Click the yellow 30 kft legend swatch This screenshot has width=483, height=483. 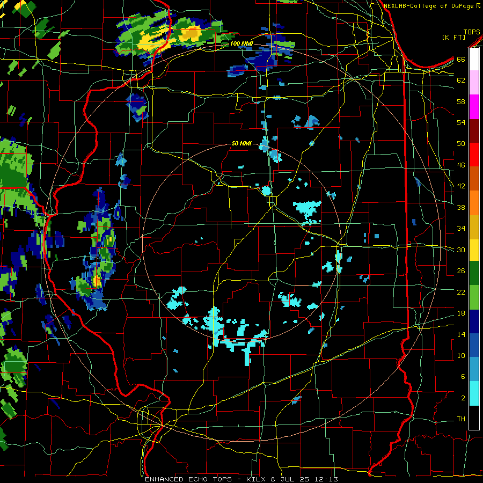pyautogui.click(x=474, y=250)
